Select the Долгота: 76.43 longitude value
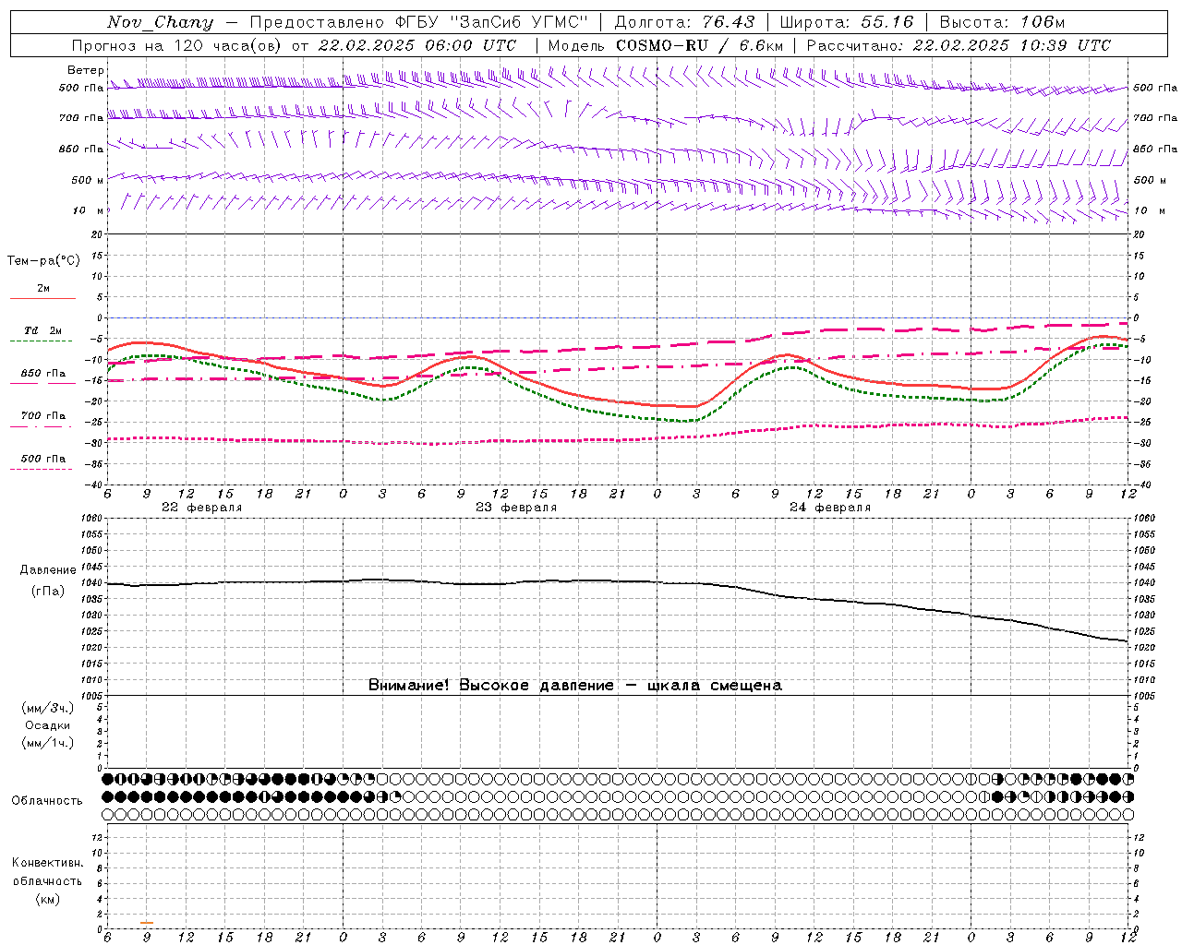The width and height of the screenshot is (1182, 945). pos(684,22)
